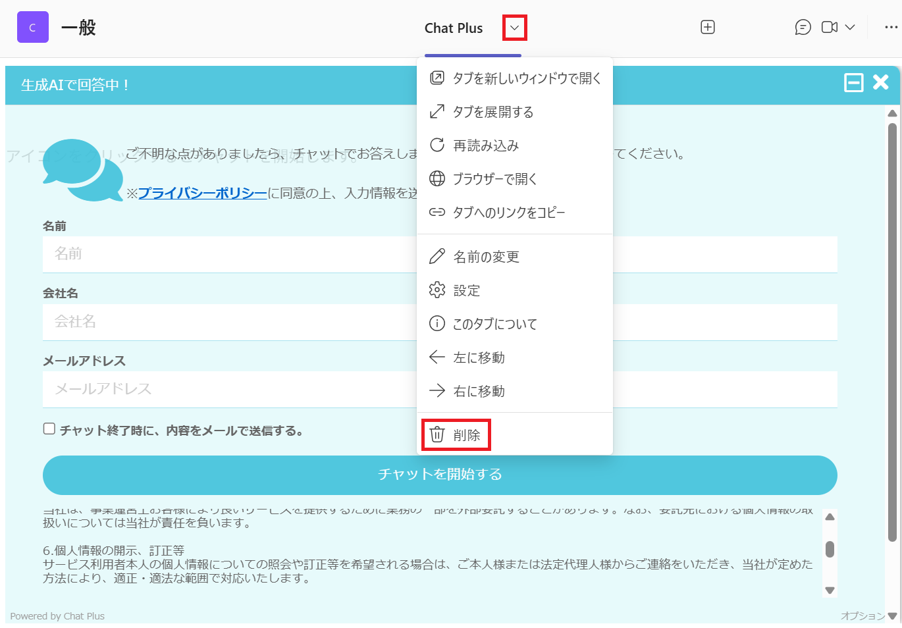Expand the Chat Plus tab dropdown arrow
902x628 pixels.
click(x=514, y=28)
